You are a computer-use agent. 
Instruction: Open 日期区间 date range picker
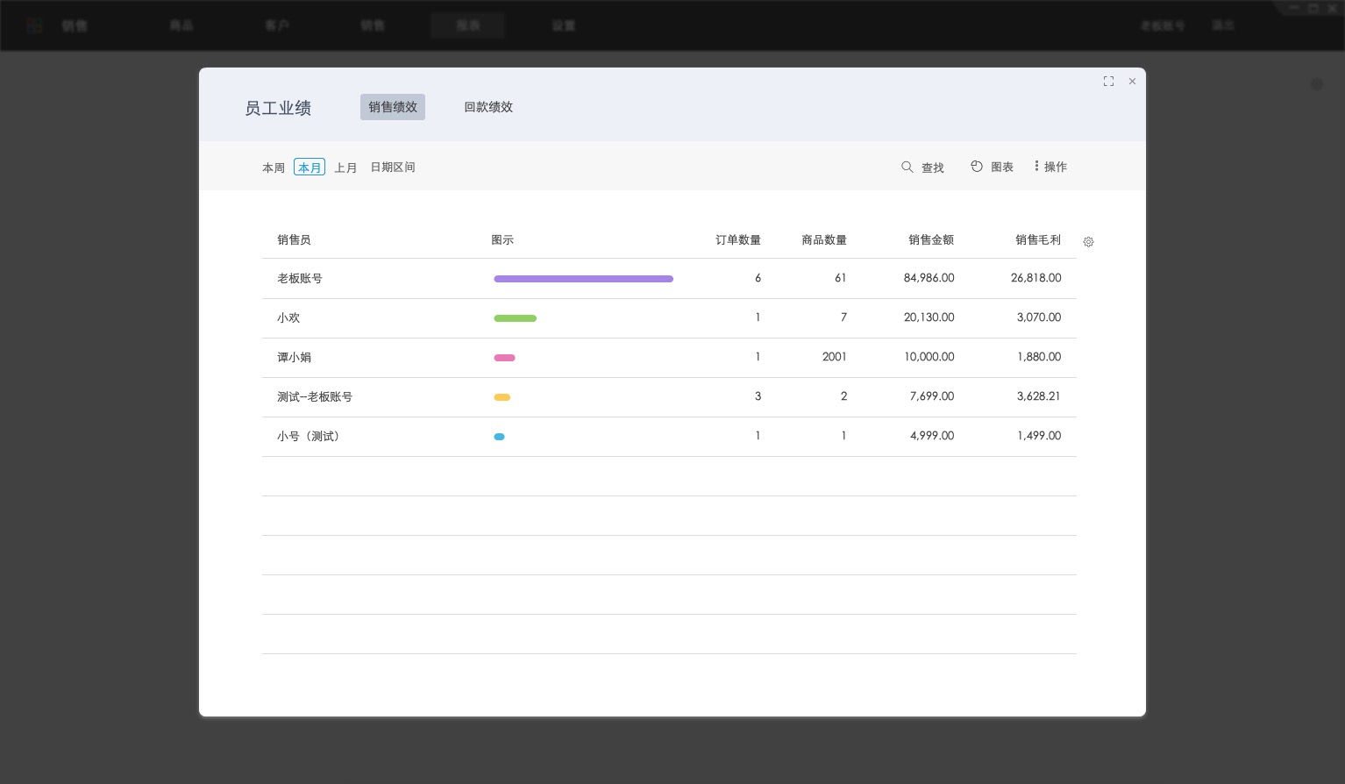coord(393,167)
